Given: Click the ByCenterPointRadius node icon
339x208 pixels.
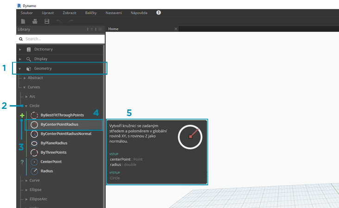Looking at the screenshot, I should click(x=34, y=125).
